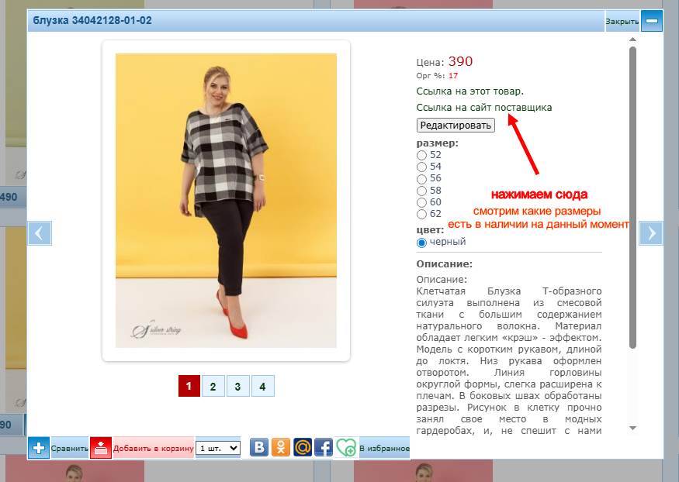Select size 62 radio button

(421, 214)
